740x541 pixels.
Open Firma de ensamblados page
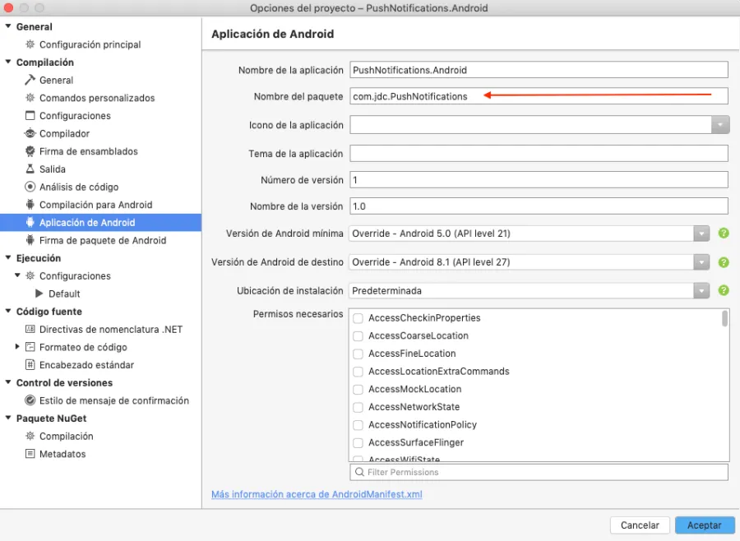[88, 151]
